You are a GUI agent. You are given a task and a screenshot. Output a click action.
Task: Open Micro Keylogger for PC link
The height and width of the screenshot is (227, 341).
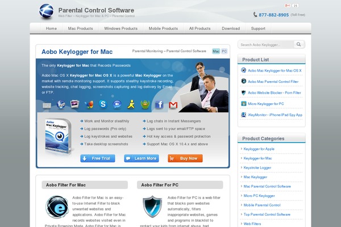pos(266,104)
